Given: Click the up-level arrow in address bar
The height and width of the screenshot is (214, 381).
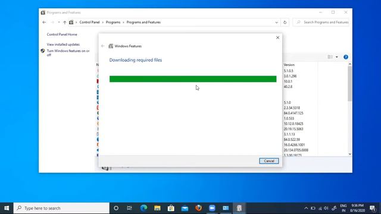Looking at the screenshot, I should point(65,23).
